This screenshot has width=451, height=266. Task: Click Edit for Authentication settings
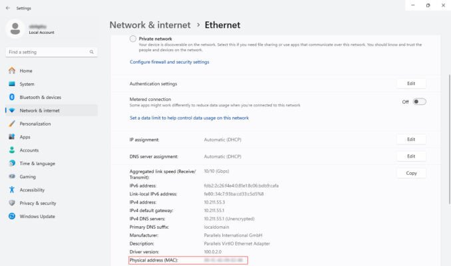(410, 84)
